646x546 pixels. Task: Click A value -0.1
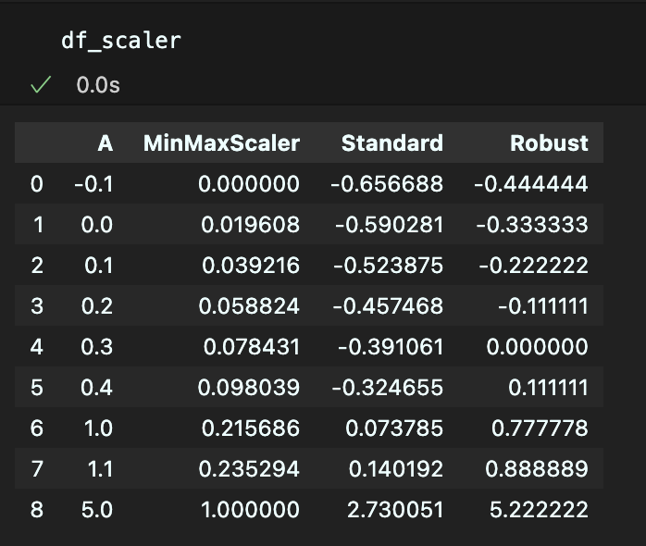[x=93, y=184]
